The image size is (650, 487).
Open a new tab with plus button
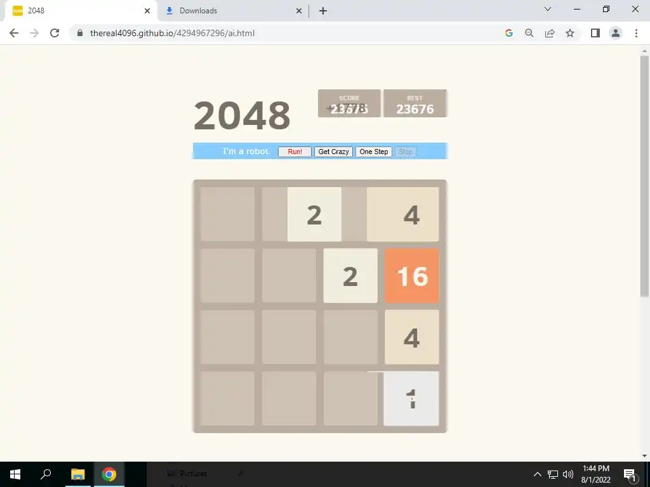(x=323, y=11)
